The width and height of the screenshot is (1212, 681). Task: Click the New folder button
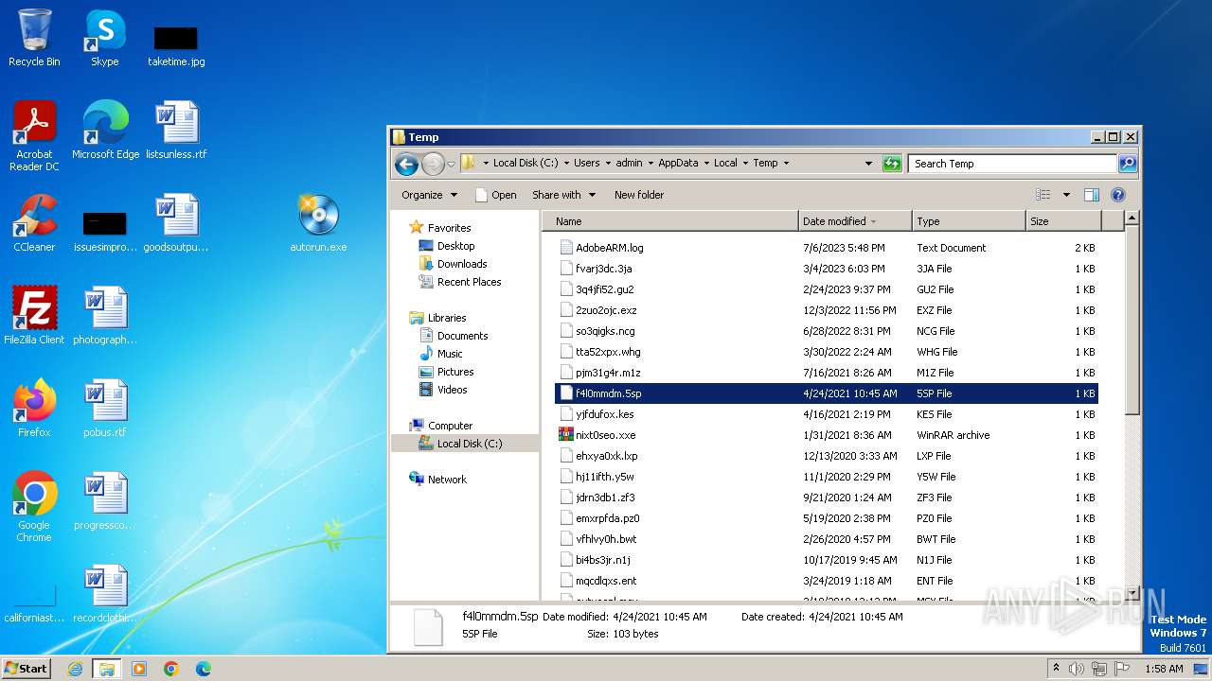639,195
